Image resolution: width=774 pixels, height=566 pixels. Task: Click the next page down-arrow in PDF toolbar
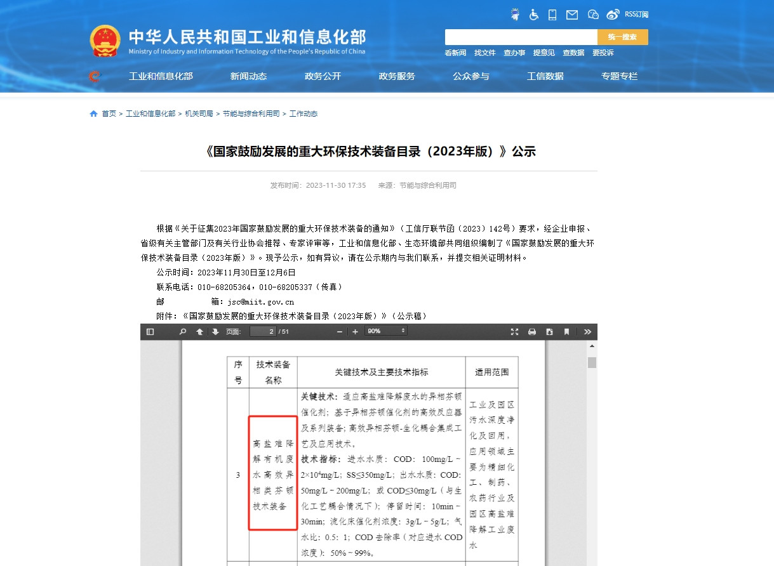click(215, 331)
